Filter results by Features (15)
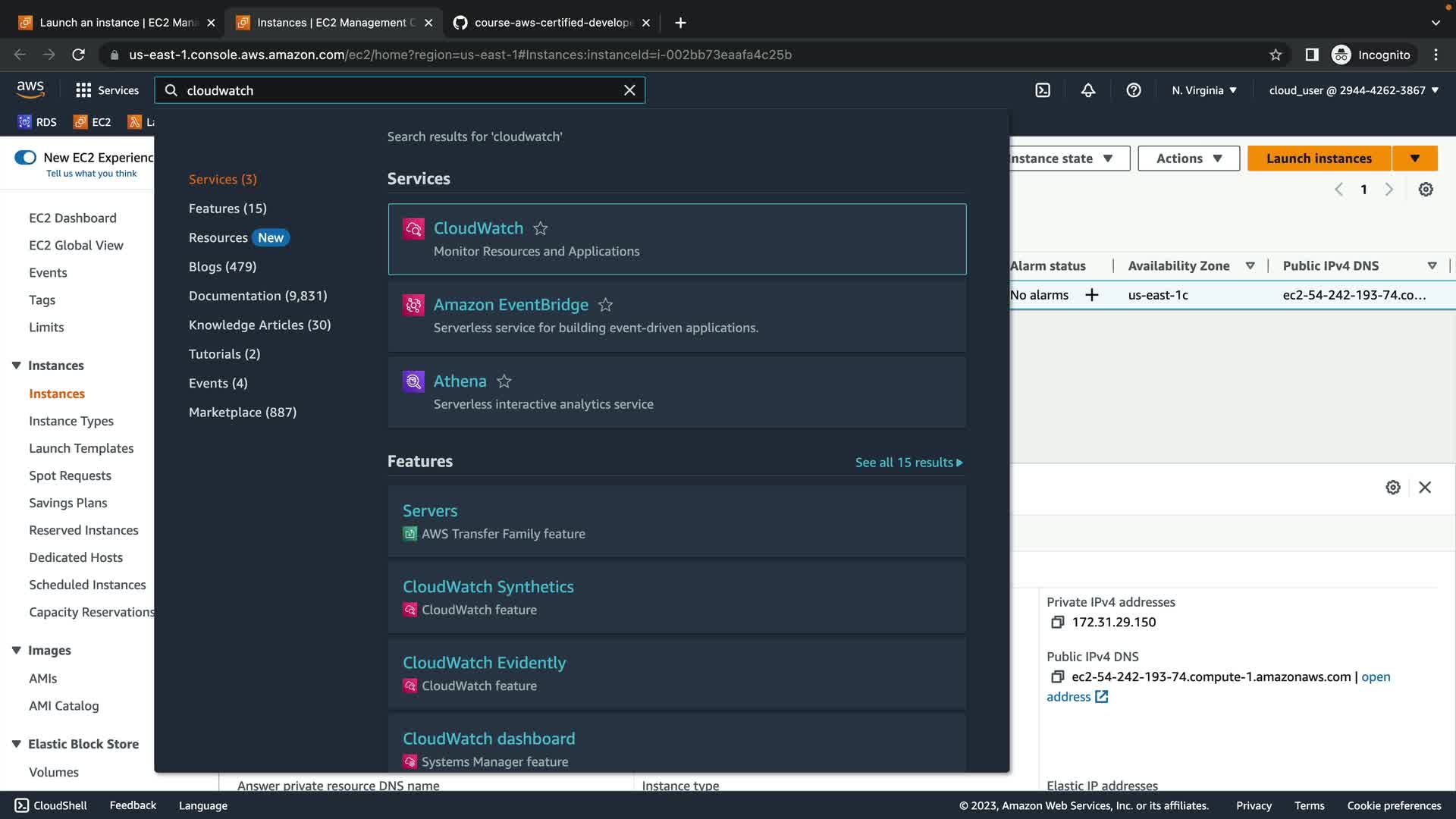Viewport: 1456px width, 819px height. click(x=227, y=209)
